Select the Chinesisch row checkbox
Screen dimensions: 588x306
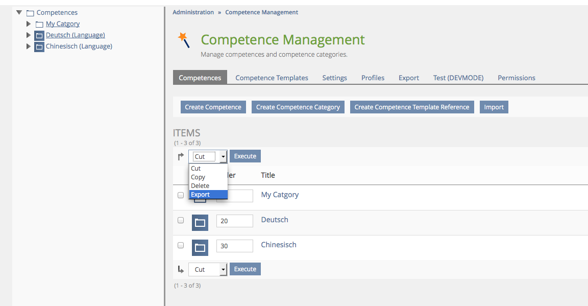181,245
